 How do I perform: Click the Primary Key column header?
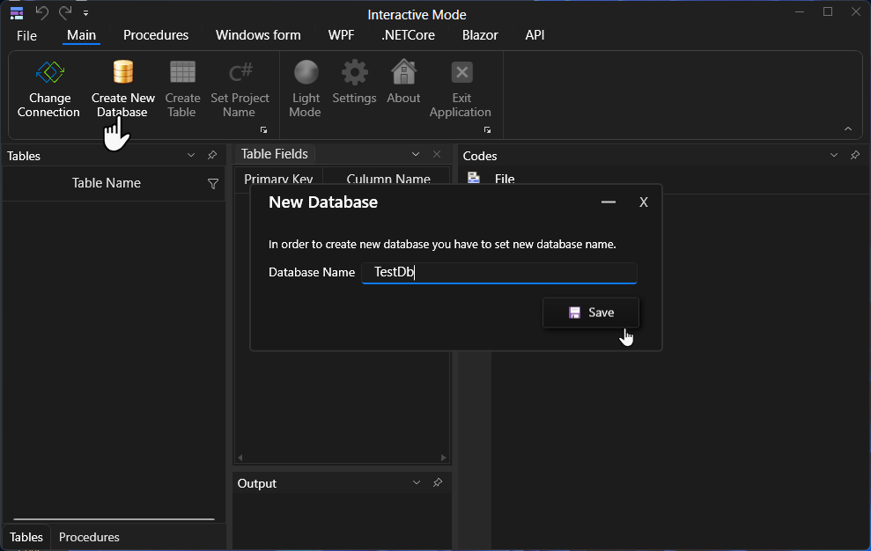(278, 179)
